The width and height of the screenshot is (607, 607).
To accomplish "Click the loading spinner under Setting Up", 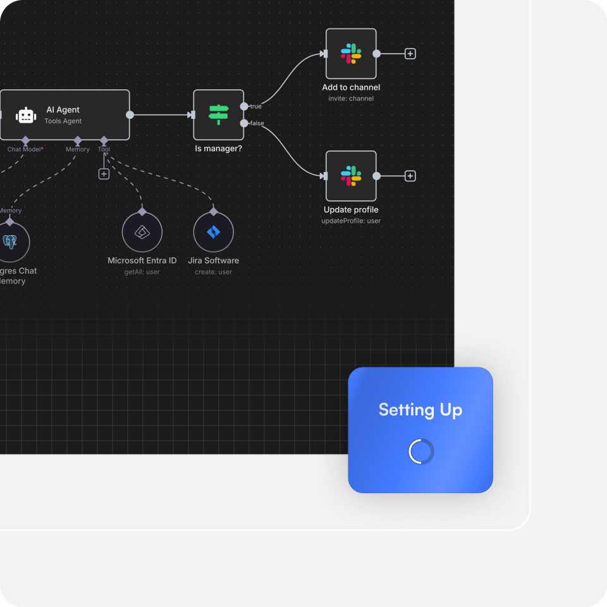I will (420, 451).
